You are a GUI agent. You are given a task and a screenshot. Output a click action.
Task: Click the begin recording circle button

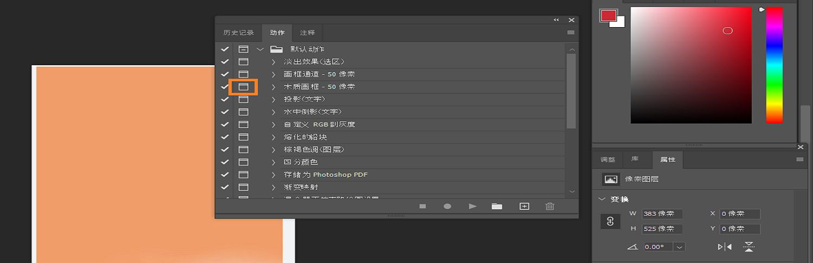(447, 207)
